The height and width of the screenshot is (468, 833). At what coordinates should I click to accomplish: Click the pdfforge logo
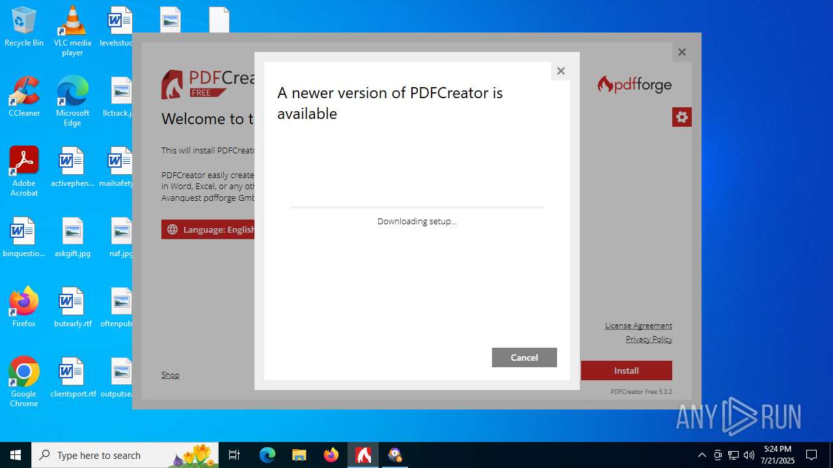pos(635,84)
